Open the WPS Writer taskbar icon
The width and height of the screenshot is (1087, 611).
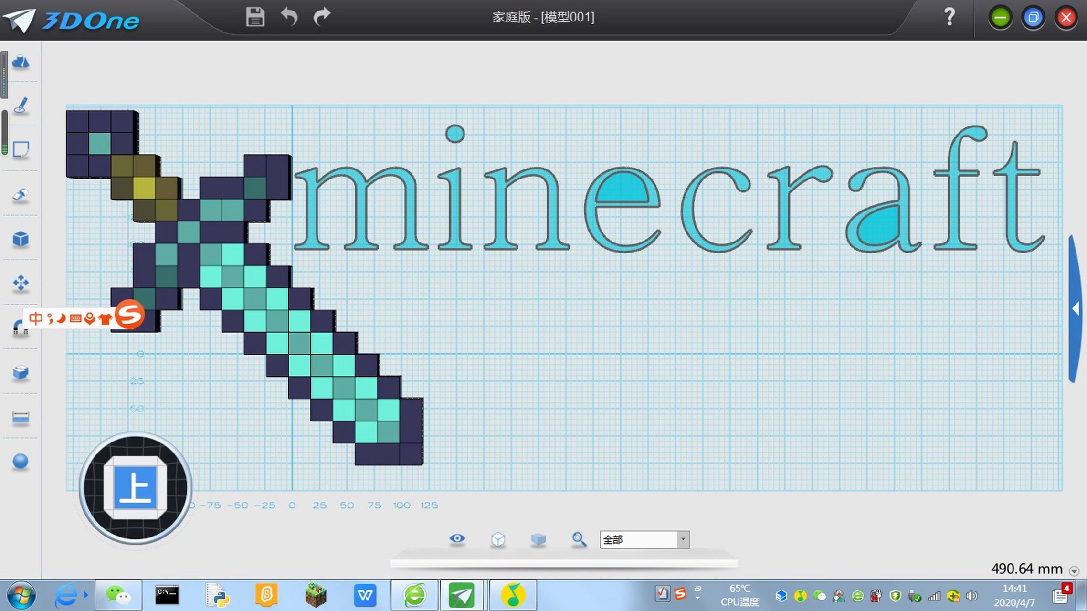pos(365,595)
